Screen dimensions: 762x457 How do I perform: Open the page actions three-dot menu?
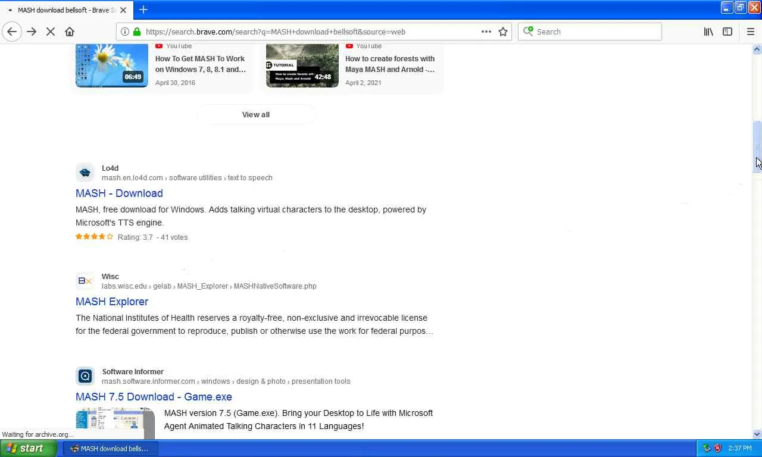[x=486, y=32]
